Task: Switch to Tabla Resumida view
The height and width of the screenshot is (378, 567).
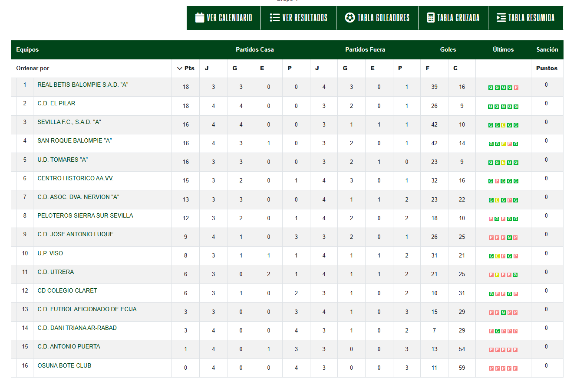Action: pyautogui.click(x=526, y=18)
